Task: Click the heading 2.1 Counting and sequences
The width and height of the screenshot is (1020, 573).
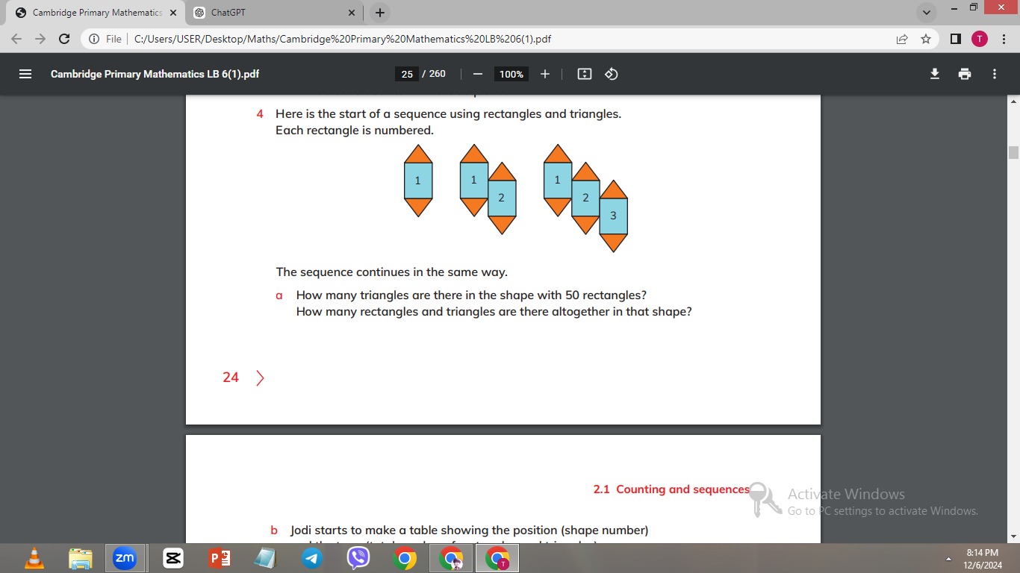Action: click(x=671, y=489)
